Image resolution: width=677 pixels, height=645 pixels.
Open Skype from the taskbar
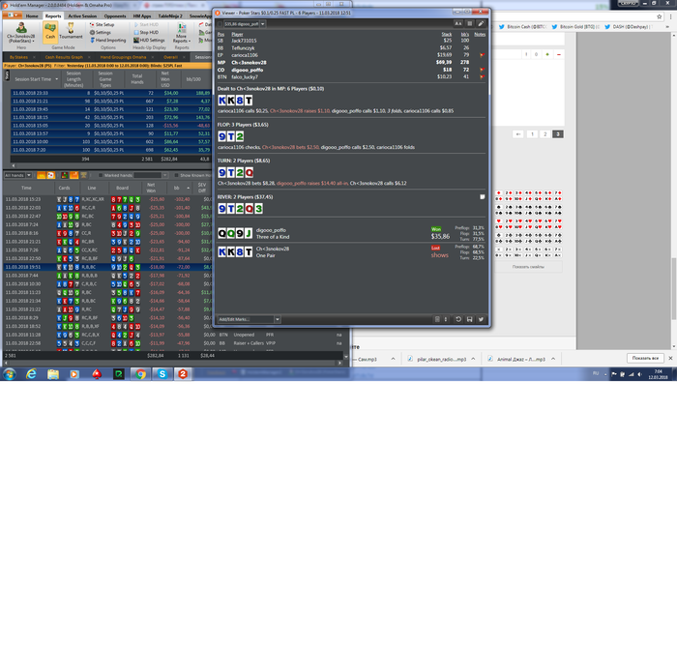coord(162,374)
